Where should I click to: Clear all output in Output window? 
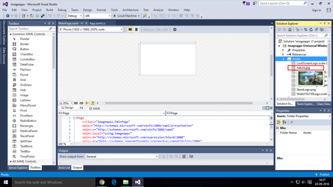184,156
